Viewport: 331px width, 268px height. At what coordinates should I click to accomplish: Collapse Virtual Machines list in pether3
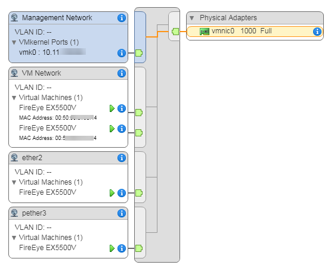click(14, 238)
